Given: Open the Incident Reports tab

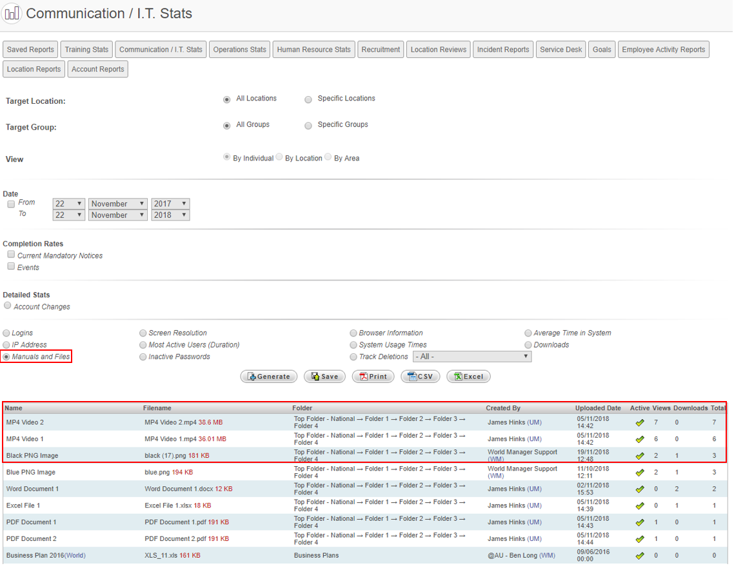Looking at the screenshot, I should tap(502, 50).
